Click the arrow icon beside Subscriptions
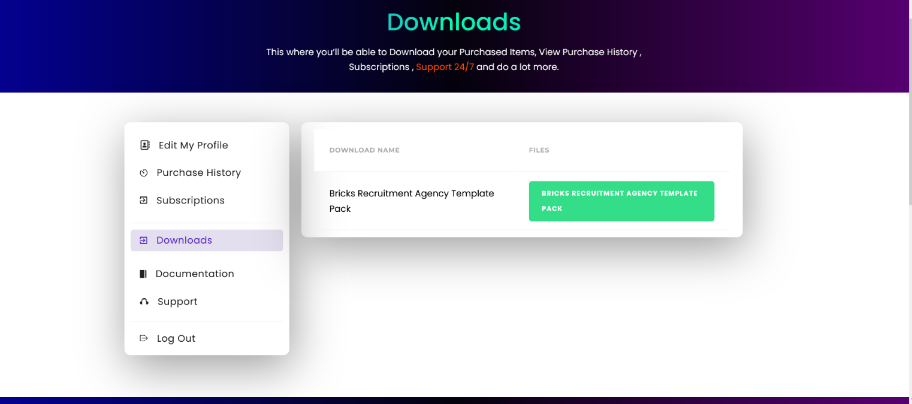 pyautogui.click(x=144, y=200)
